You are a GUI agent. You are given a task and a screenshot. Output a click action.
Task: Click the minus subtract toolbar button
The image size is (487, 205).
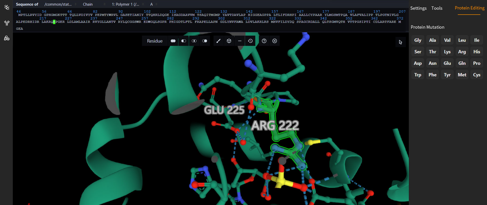(240, 41)
